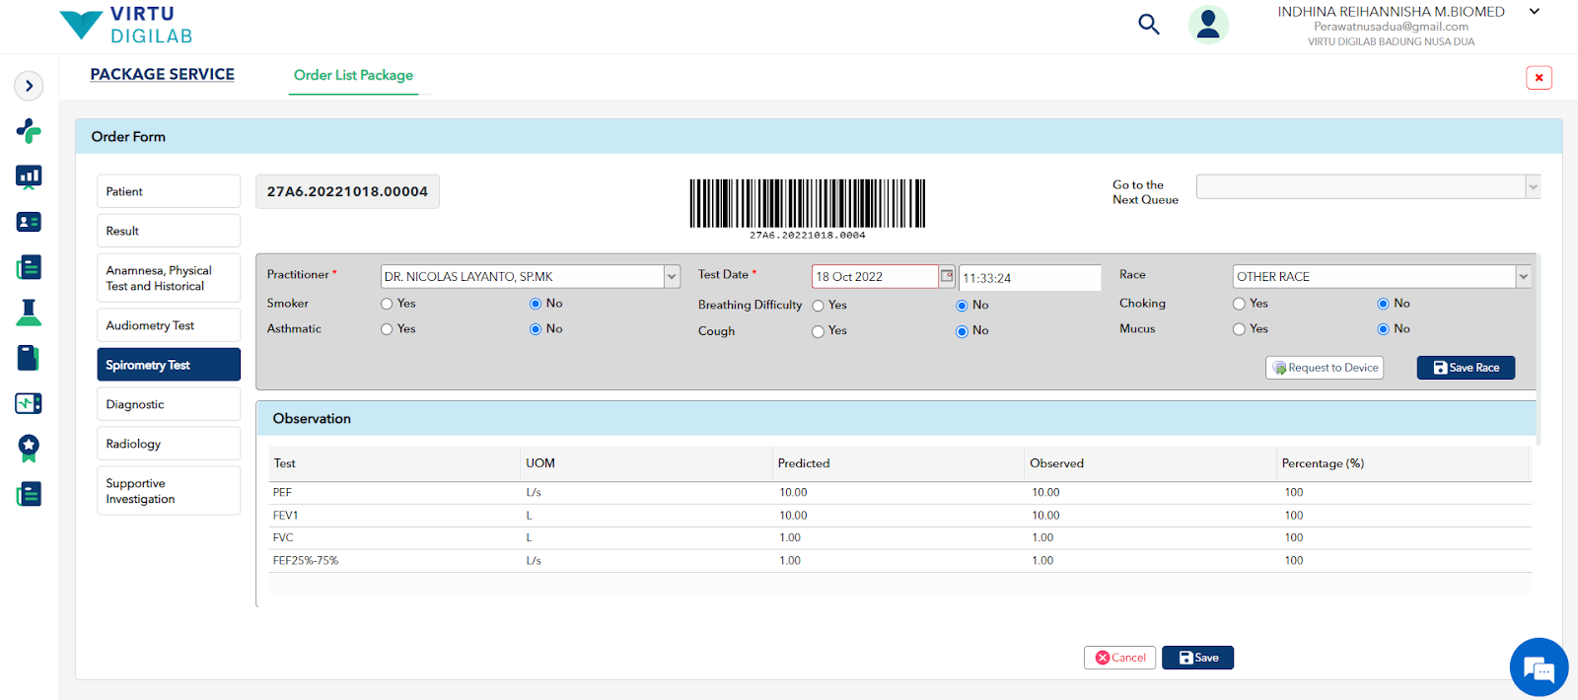The height and width of the screenshot is (700, 1578).
Task: Select the Spirometry Test tab
Action: point(169,365)
